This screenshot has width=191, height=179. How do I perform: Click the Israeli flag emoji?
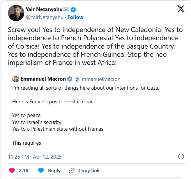point(66,10)
